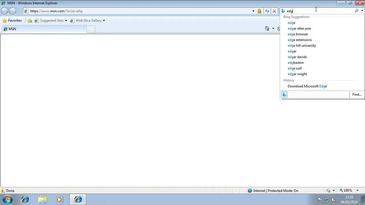
Task: Click the network tray icon
Action: (x=327, y=200)
